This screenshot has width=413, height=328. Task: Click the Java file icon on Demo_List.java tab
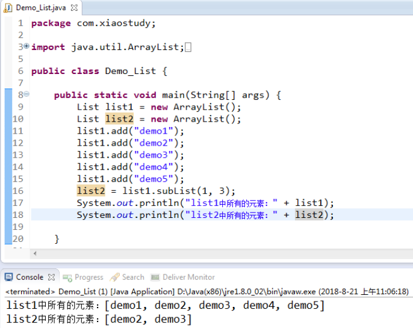[8, 8]
